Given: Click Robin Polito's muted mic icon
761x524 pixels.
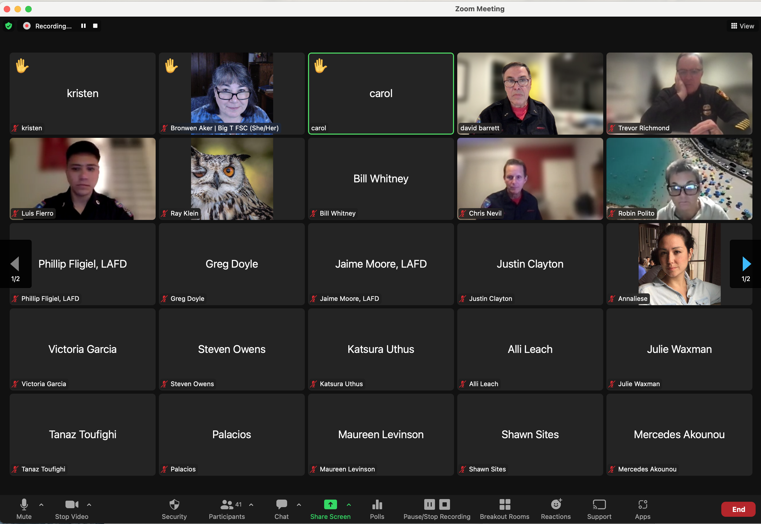Looking at the screenshot, I should [612, 213].
